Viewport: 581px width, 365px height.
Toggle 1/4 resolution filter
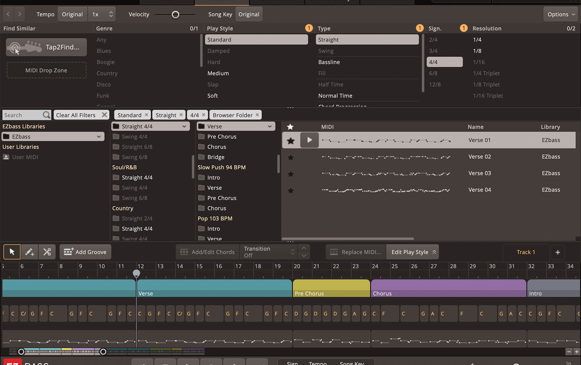tap(477, 40)
